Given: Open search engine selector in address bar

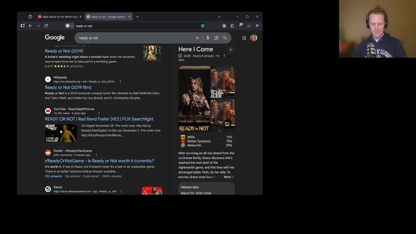Looking at the screenshot, I should 70,26.
